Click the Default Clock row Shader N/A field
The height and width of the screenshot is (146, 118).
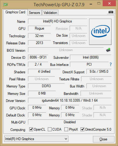[x=103, y=115]
